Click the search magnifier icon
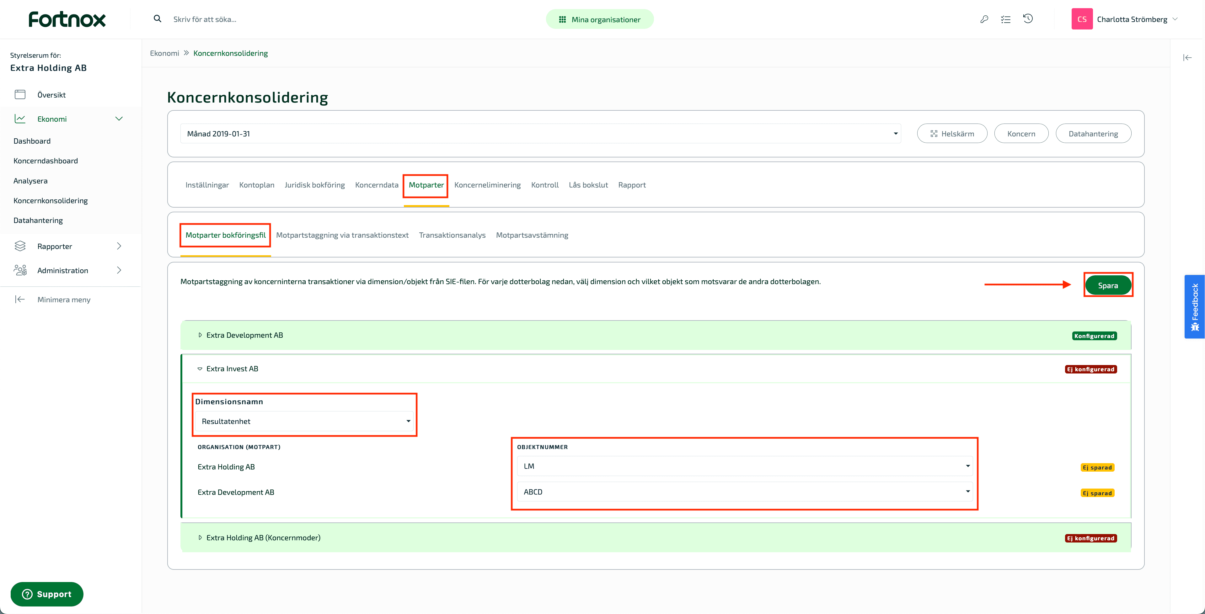 coord(158,19)
